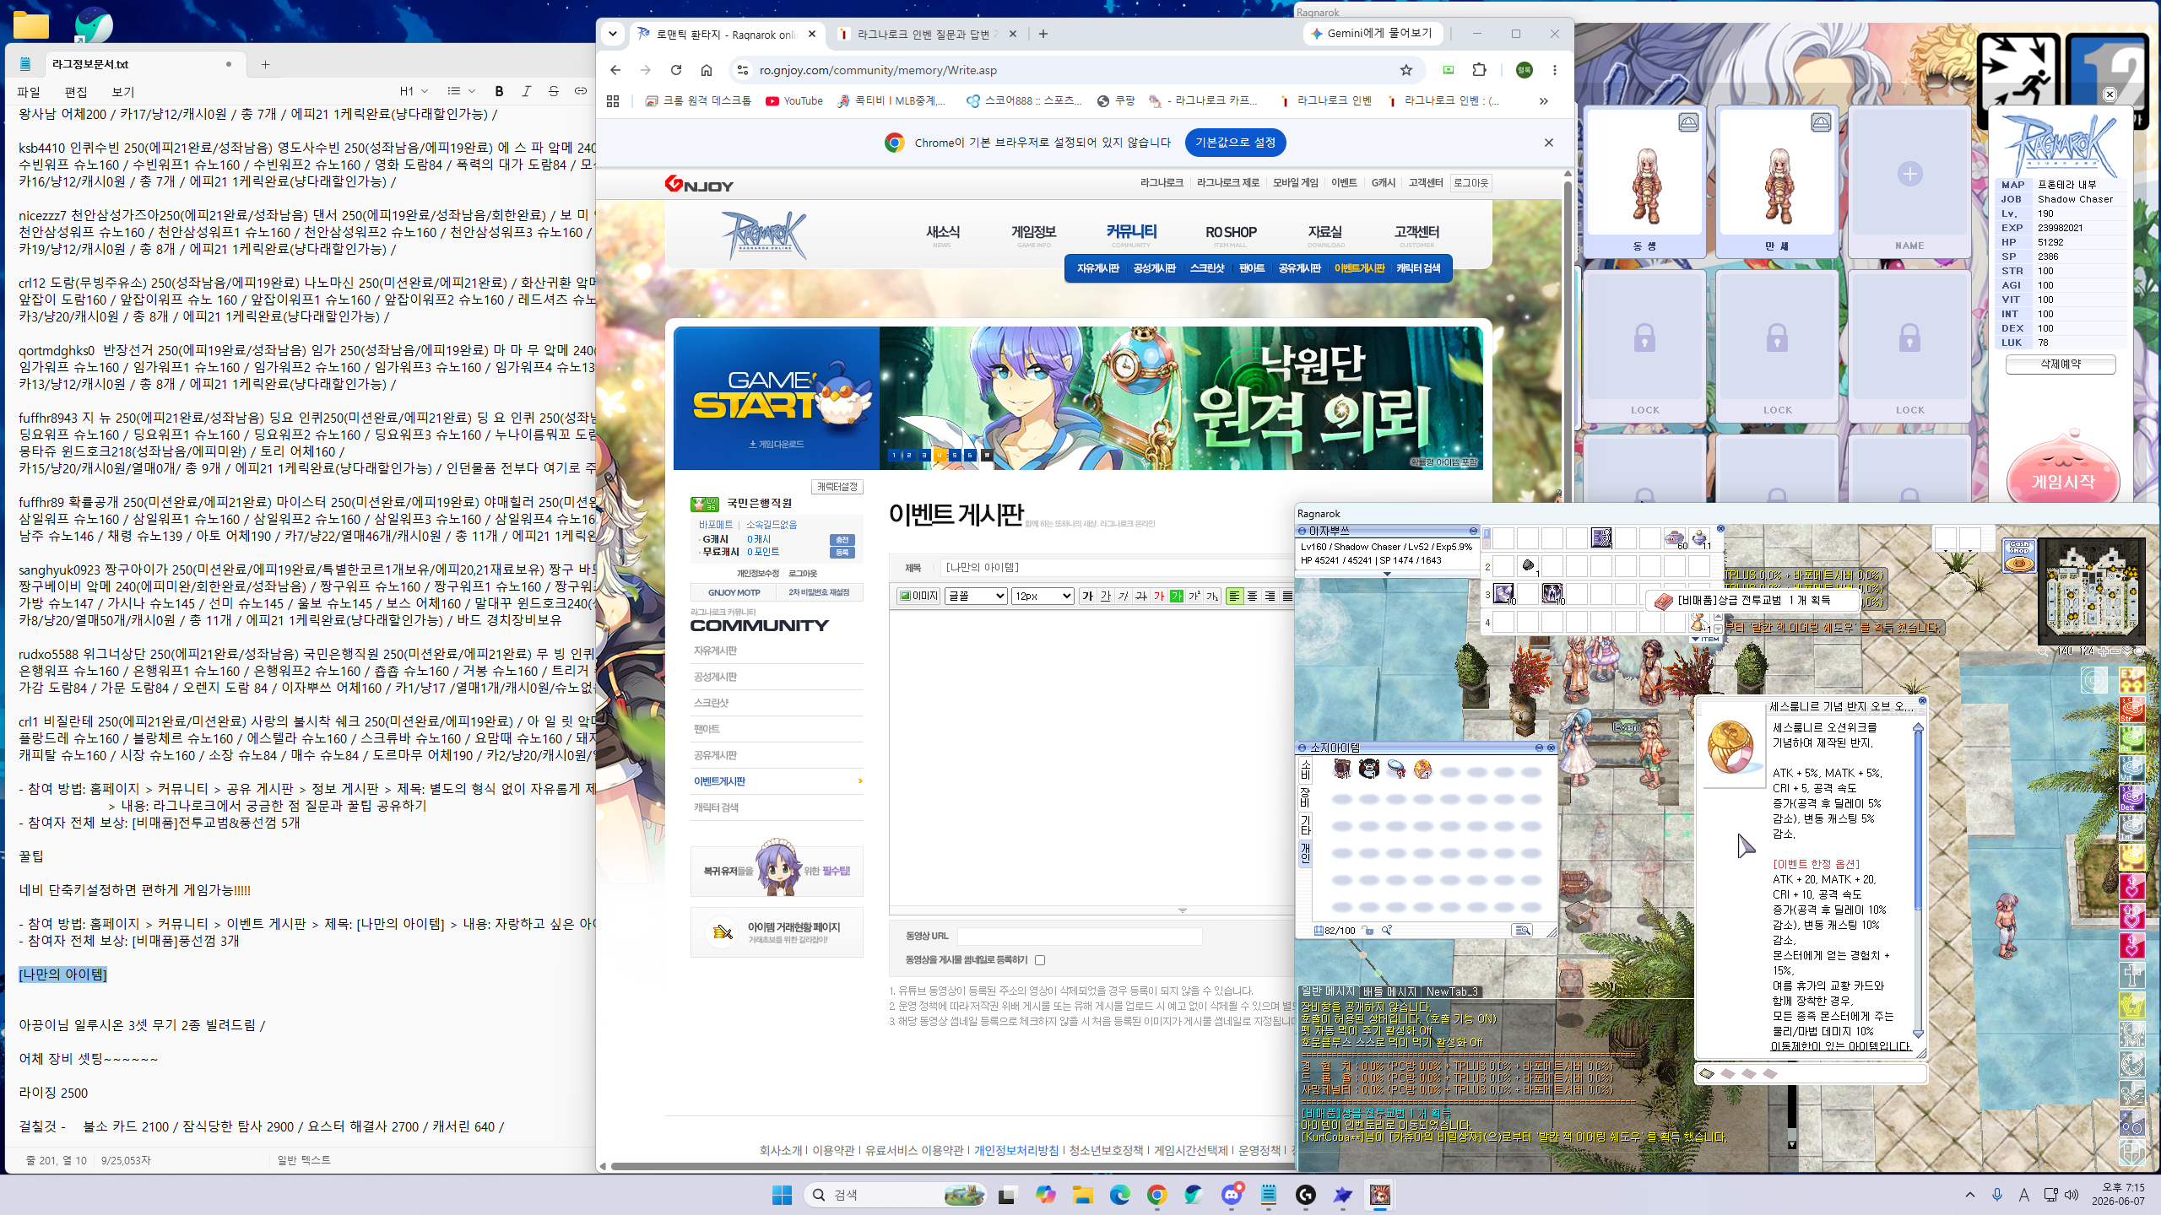Expand status window down arrow
2161x1215 pixels.
pyautogui.click(x=1387, y=574)
